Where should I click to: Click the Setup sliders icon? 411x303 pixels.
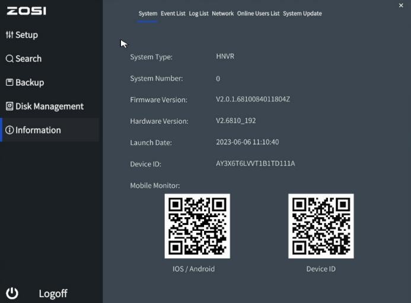tap(9, 35)
